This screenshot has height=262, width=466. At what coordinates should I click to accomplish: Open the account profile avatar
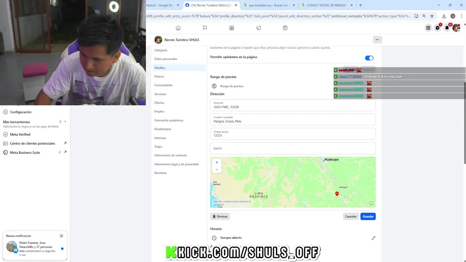(456, 28)
